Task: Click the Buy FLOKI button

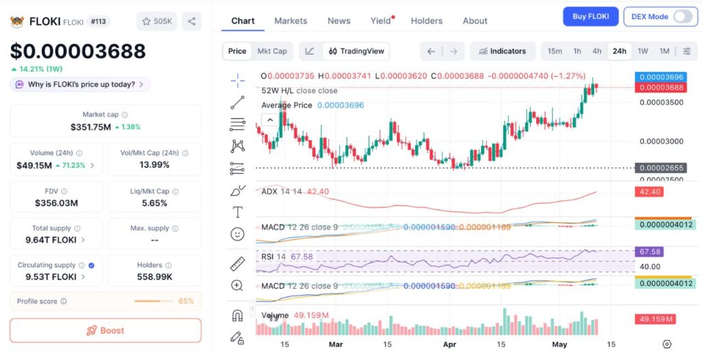Action: coord(590,16)
